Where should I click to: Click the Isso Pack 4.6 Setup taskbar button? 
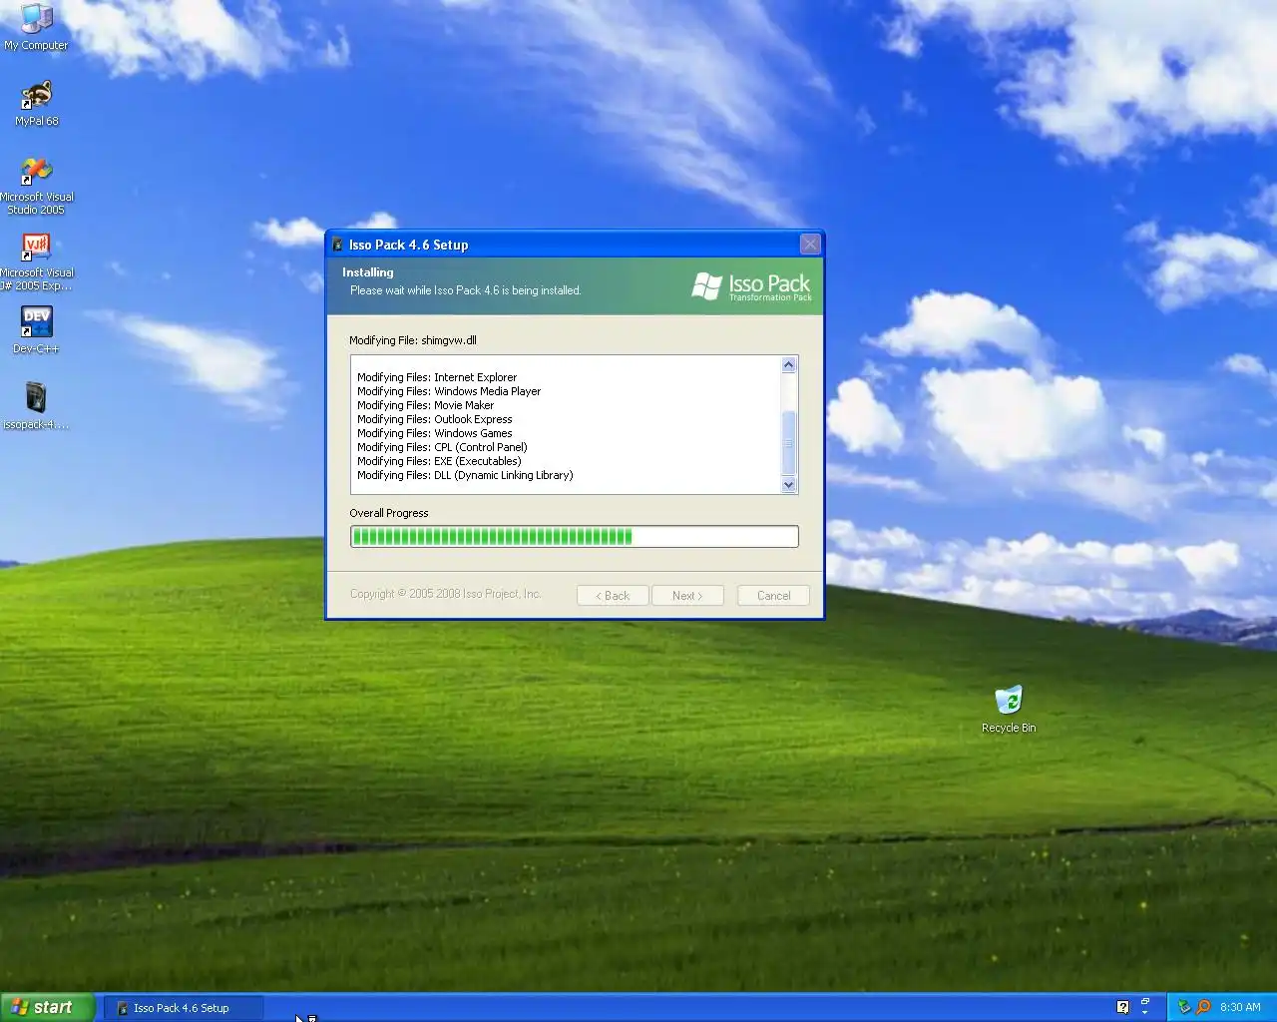point(184,1008)
